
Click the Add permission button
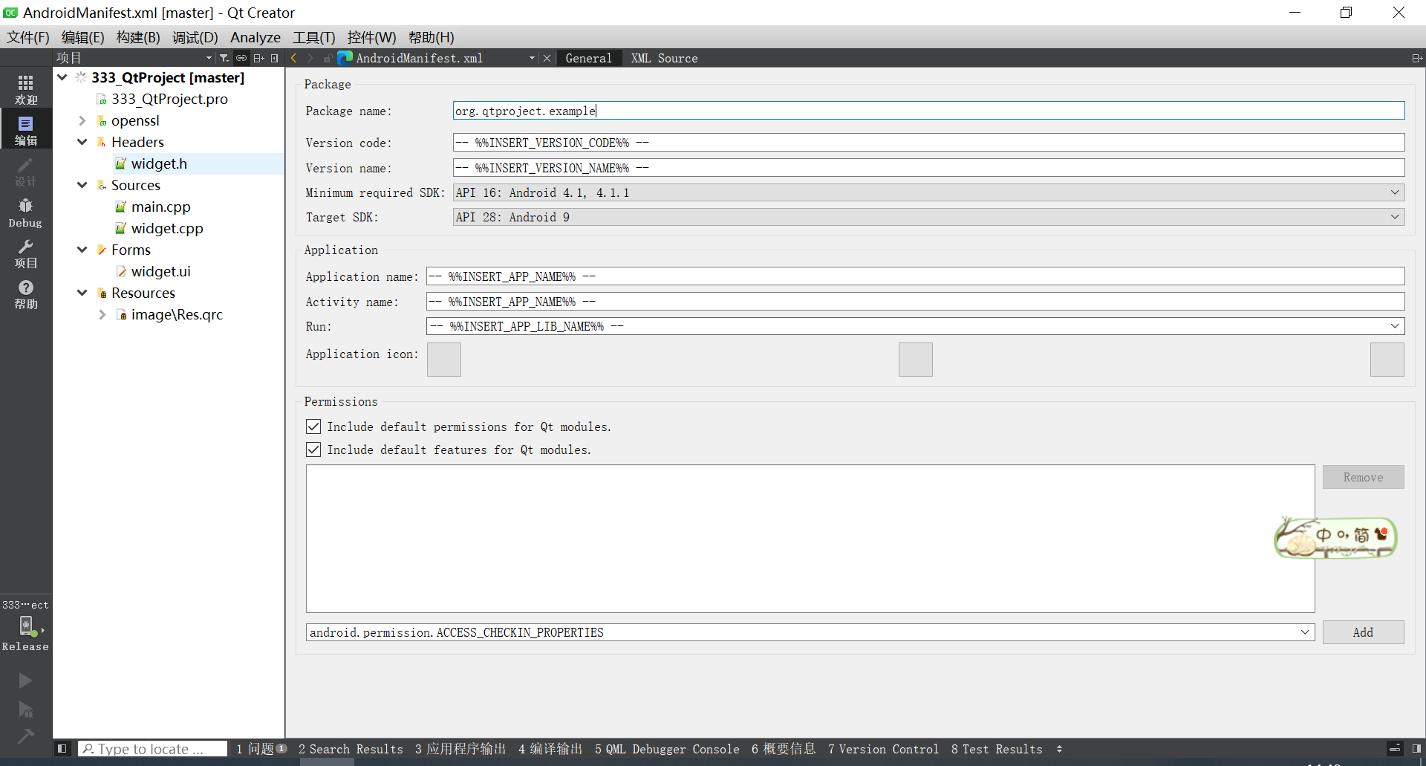click(1363, 632)
